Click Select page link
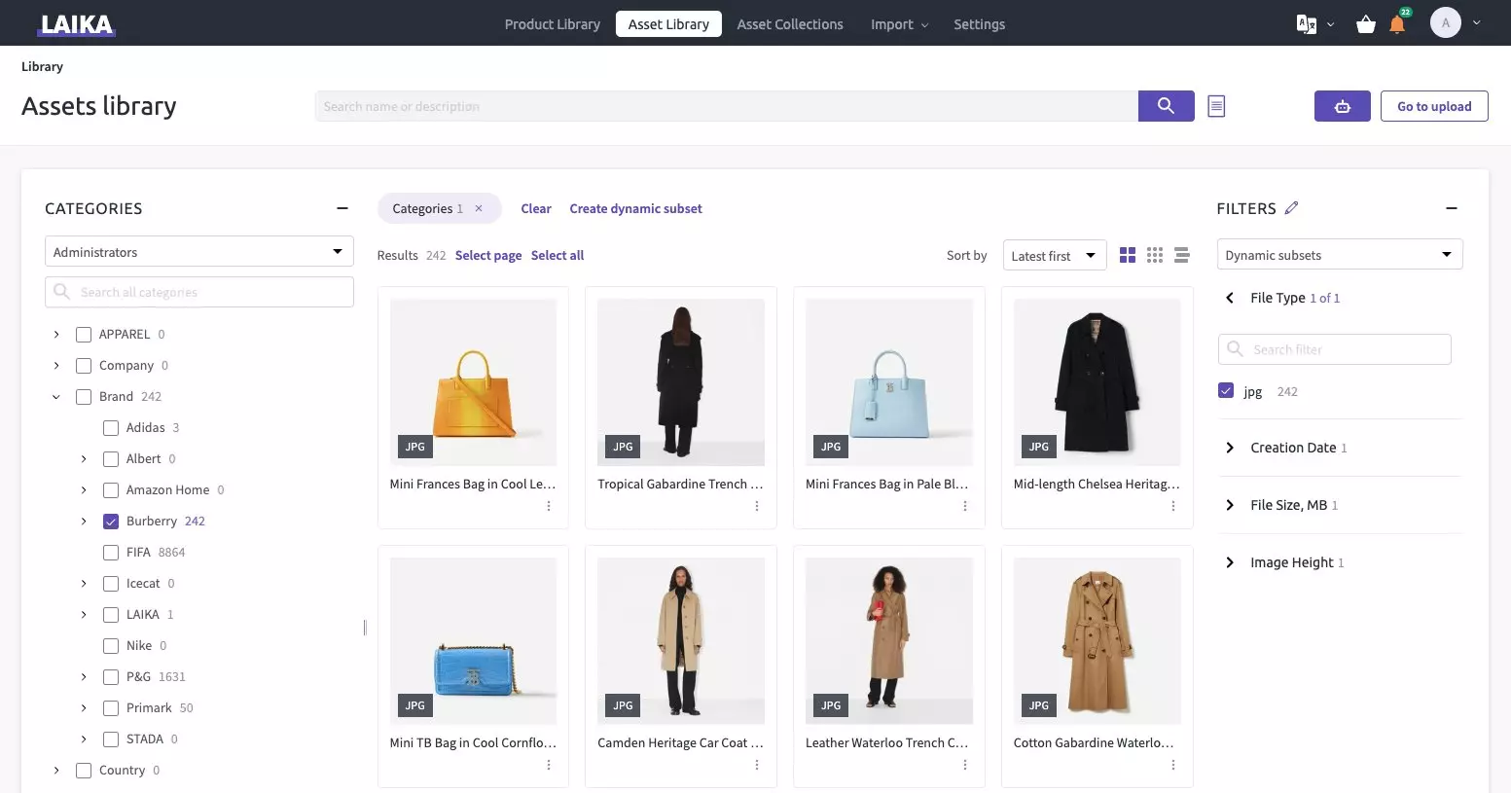1511x793 pixels. click(x=488, y=255)
